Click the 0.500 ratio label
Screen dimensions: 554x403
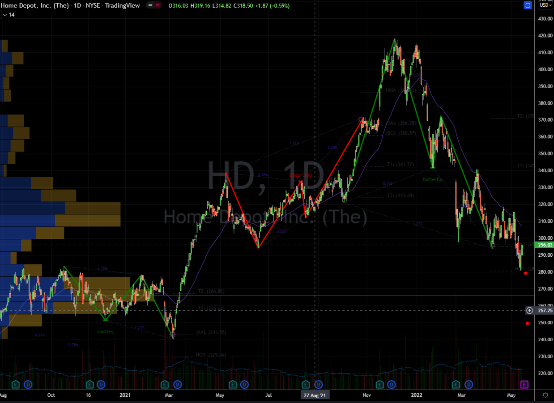point(281,231)
